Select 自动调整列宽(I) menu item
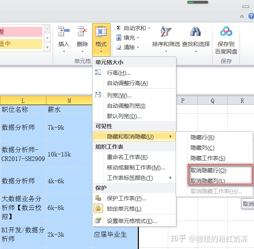The image size is (254, 249). (134, 106)
